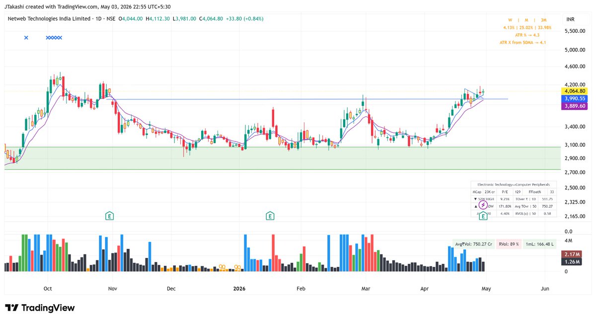Viewport: 596px width, 321px height.
Task: Click the 'Dec' label on the time axis
Action: 171,289
